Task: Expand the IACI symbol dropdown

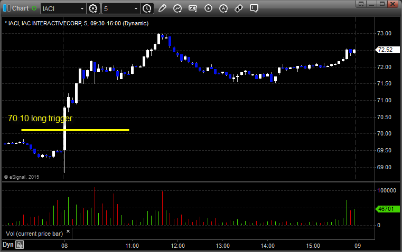Action: pos(81,8)
